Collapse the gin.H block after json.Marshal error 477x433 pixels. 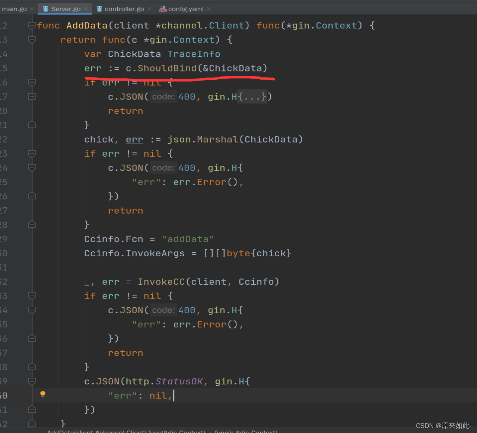pyautogui.click(x=32, y=168)
